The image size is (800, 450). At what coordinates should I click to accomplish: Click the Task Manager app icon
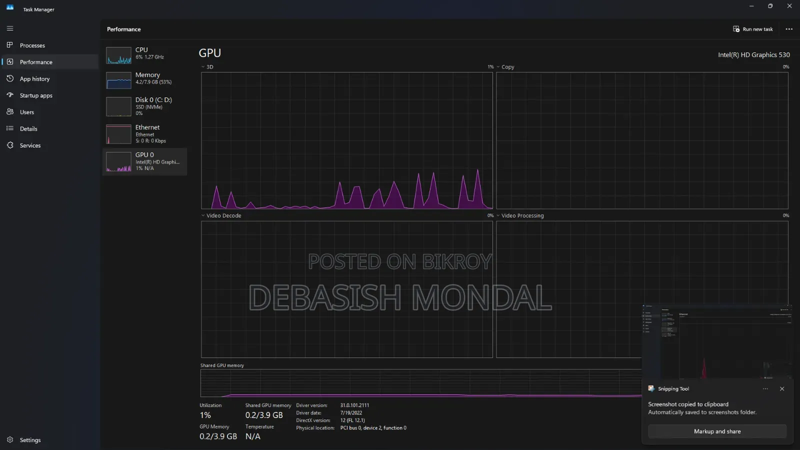point(10,7)
